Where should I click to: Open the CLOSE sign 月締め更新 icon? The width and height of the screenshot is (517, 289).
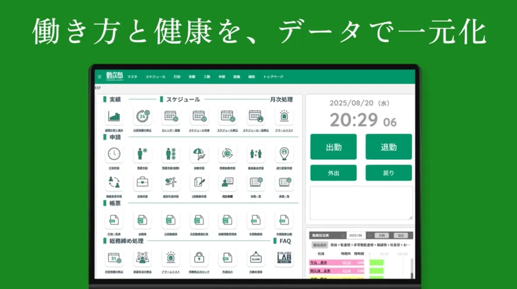(x=256, y=258)
